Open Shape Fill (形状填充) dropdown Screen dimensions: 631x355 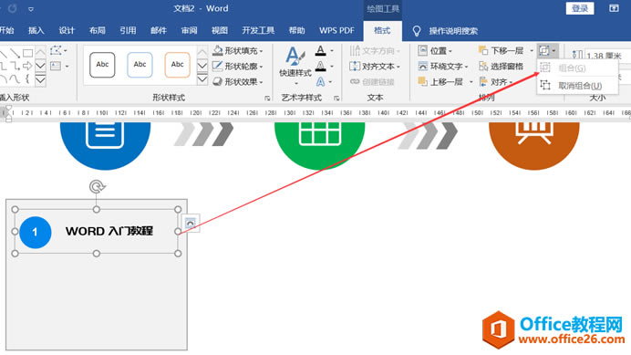click(238, 51)
